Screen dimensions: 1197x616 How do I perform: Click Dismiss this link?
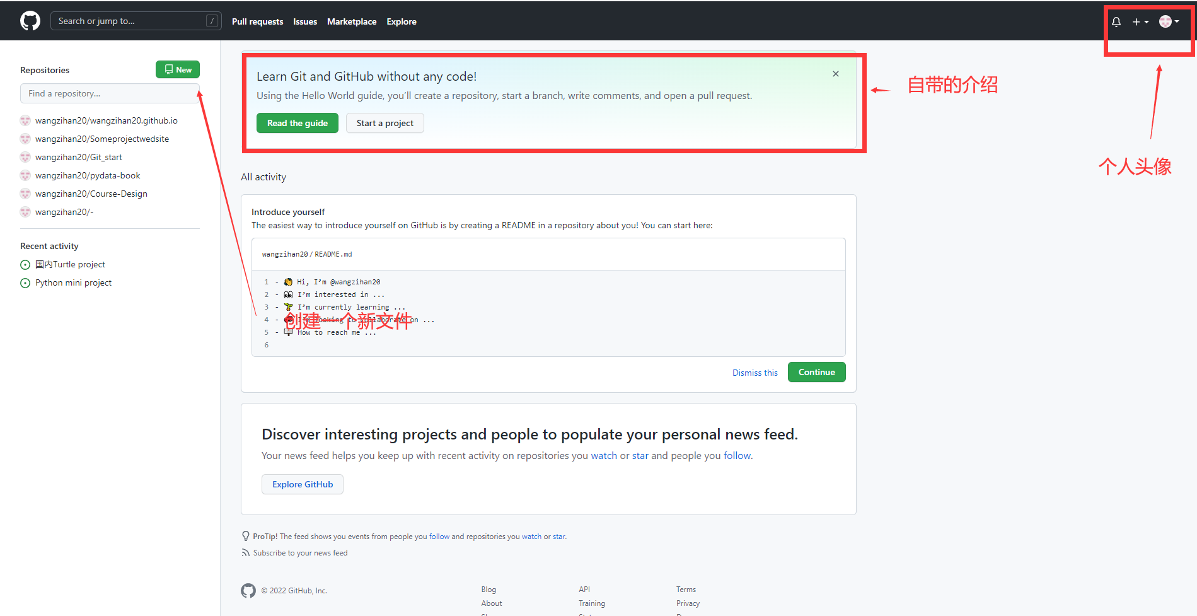click(755, 373)
